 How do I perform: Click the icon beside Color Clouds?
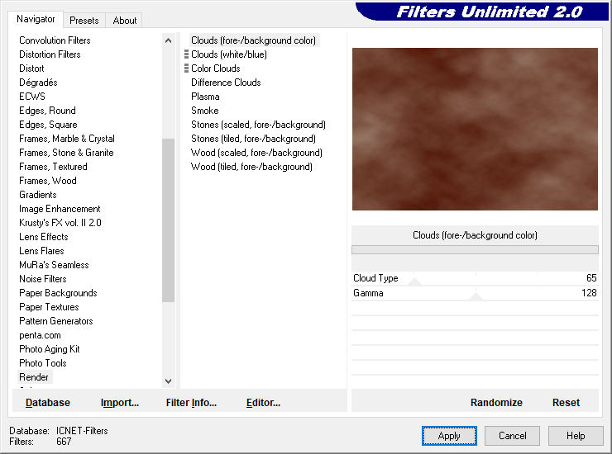click(x=187, y=69)
